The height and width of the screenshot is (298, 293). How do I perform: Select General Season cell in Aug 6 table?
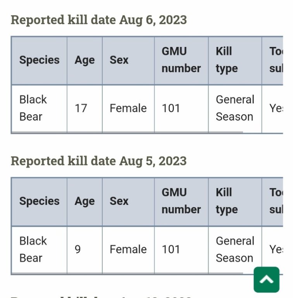point(235,108)
